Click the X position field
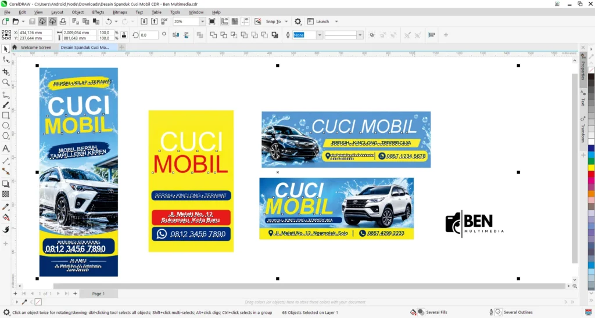 35,32
